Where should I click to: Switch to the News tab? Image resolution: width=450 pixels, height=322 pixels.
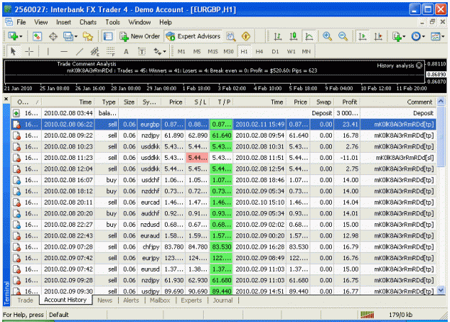[104, 300]
